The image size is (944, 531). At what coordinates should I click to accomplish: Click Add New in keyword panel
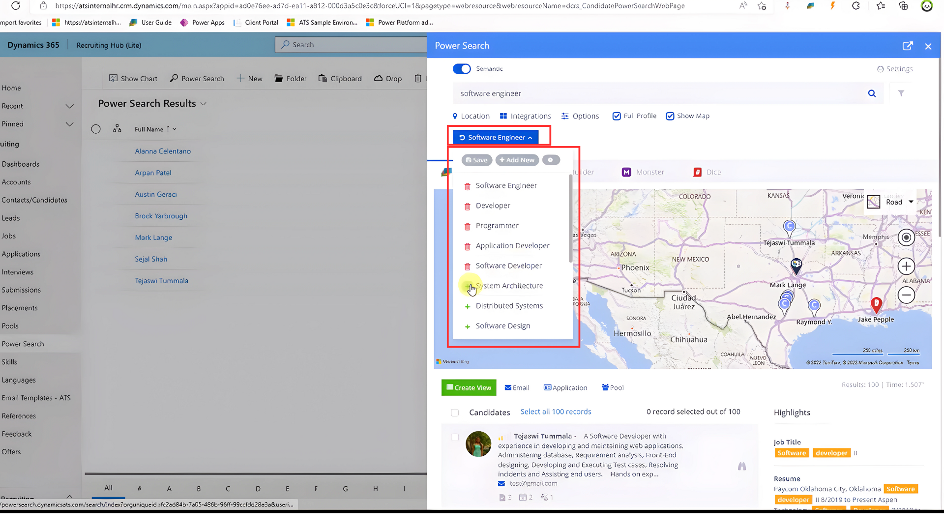[517, 160]
